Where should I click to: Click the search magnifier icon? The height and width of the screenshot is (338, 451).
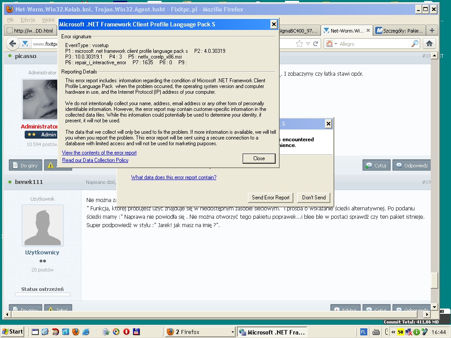coord(415,44)
